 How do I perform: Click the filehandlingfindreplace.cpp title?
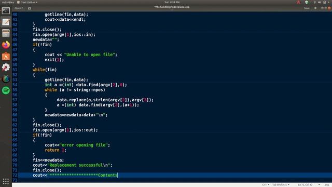172,7
